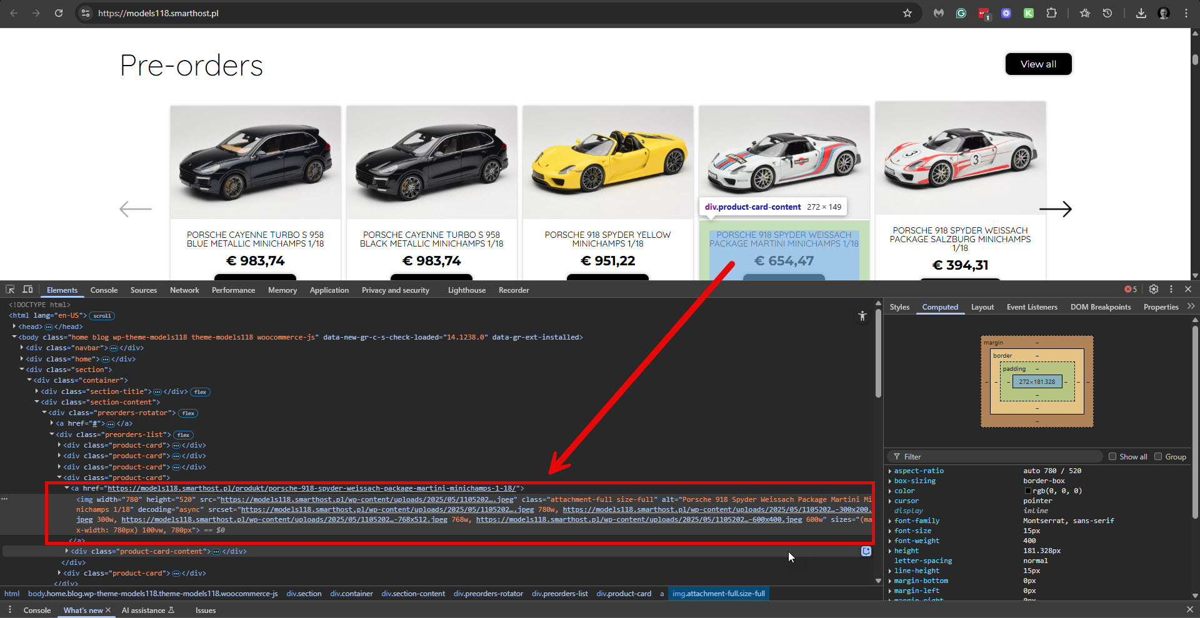
Task: Open DevTools settings gear
Action: (x=1154, y=289)
